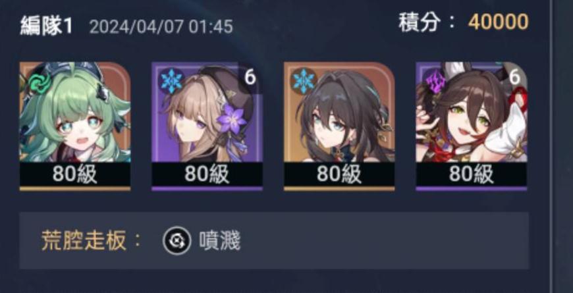573x293 pixels.
Task: Select the black-haired character portrait
Action: [x=339, y=126]
